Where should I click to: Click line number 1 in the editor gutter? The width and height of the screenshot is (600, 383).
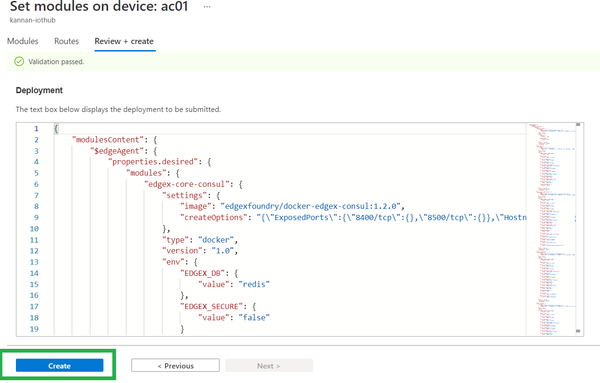(36, 128)
